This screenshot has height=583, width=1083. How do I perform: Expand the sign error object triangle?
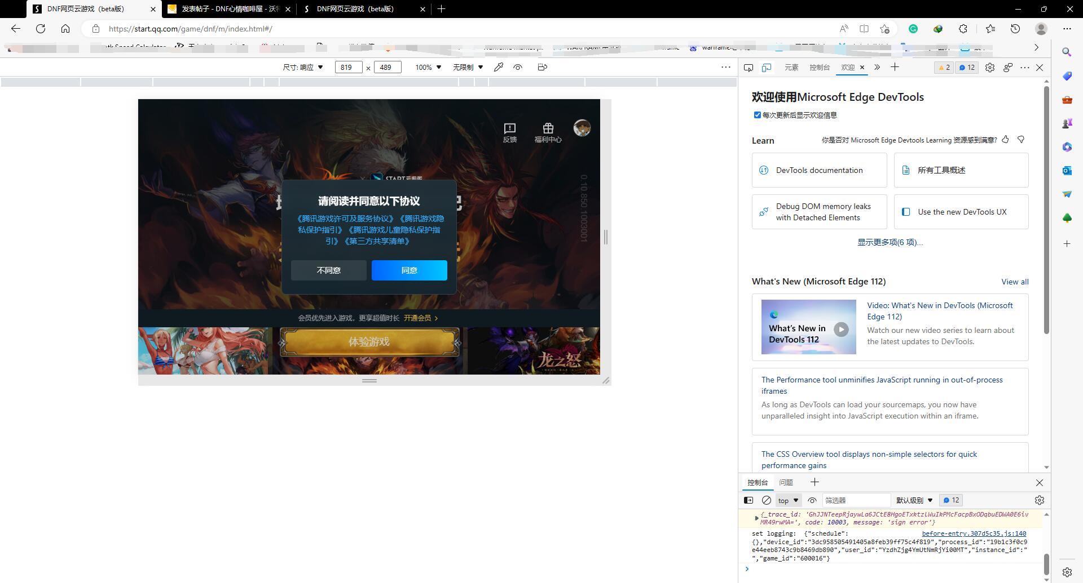(x=756, y=517)
